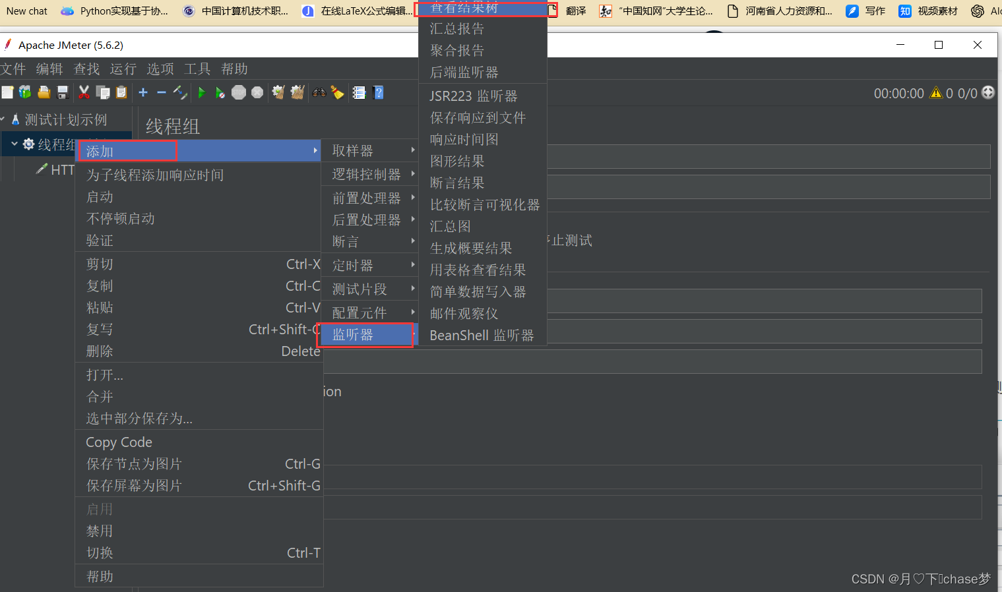Choose 用表格查看结果 entry

click(483, 270)
